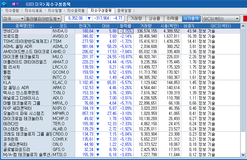Sort by 등락률 column header

coord(126,26)
